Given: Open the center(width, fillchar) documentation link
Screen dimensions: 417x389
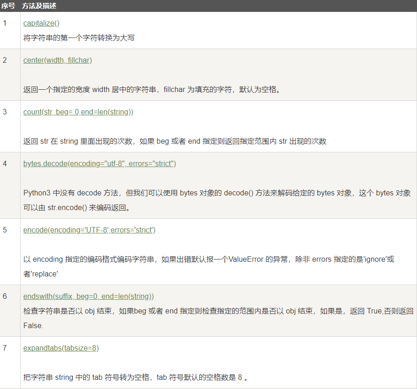Looking at the screenshot, I should (57, 60).
